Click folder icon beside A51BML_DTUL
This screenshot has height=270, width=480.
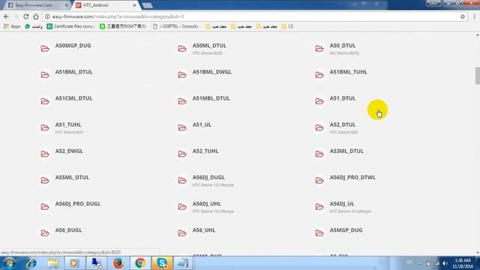(x=45, y=75)
